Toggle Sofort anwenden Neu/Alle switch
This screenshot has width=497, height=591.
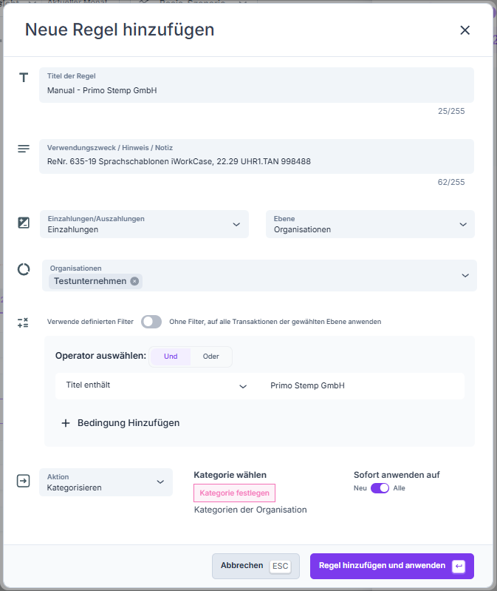tap(380, 488)
